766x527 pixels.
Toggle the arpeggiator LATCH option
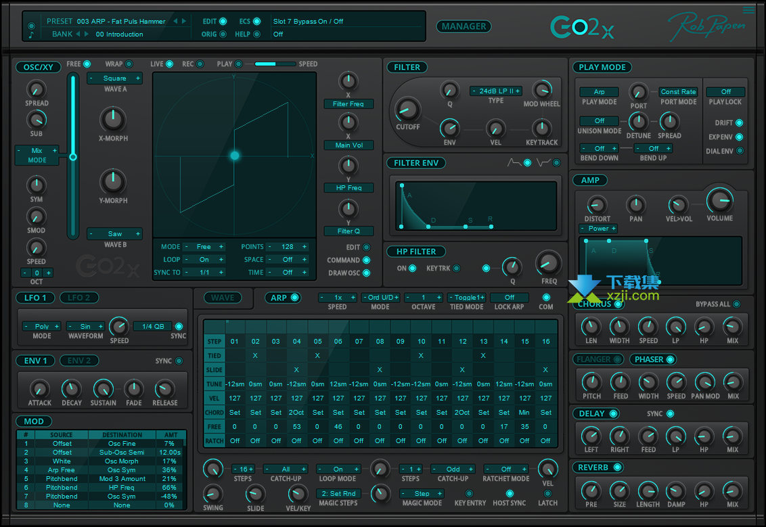(x=547, y=494)
